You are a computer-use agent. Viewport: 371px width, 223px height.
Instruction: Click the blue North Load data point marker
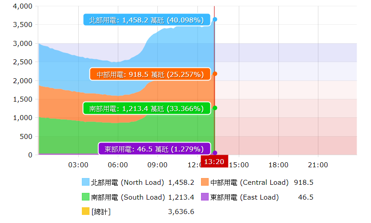215,19
